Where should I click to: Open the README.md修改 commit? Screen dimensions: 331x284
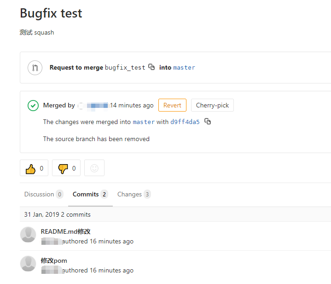point(66,231)
